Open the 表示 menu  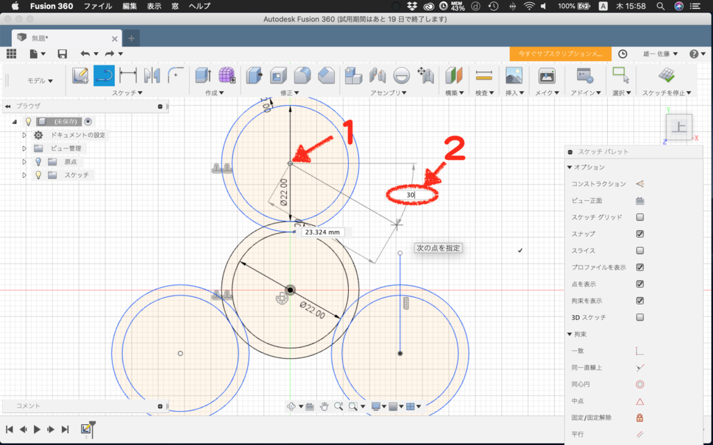click(x=154, y=6)
